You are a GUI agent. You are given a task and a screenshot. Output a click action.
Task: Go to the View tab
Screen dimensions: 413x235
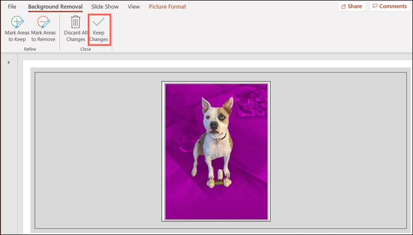click(x=134, y=7)
